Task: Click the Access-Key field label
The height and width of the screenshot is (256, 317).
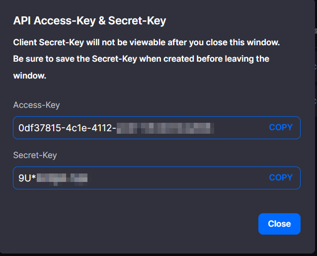Action: click(36, 105)
